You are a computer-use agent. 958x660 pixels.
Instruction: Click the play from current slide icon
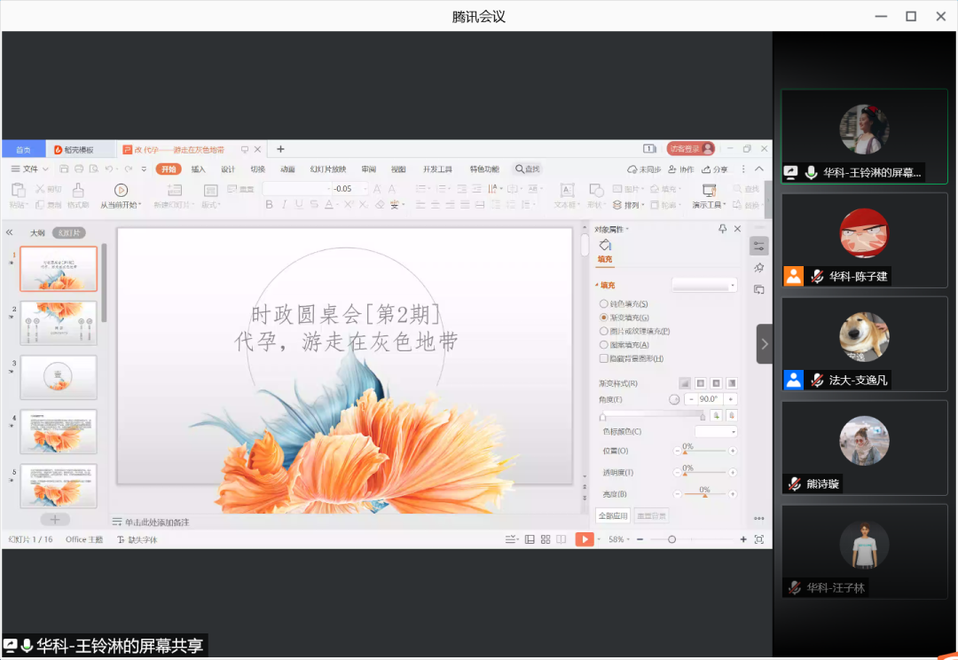pos(121,190)
